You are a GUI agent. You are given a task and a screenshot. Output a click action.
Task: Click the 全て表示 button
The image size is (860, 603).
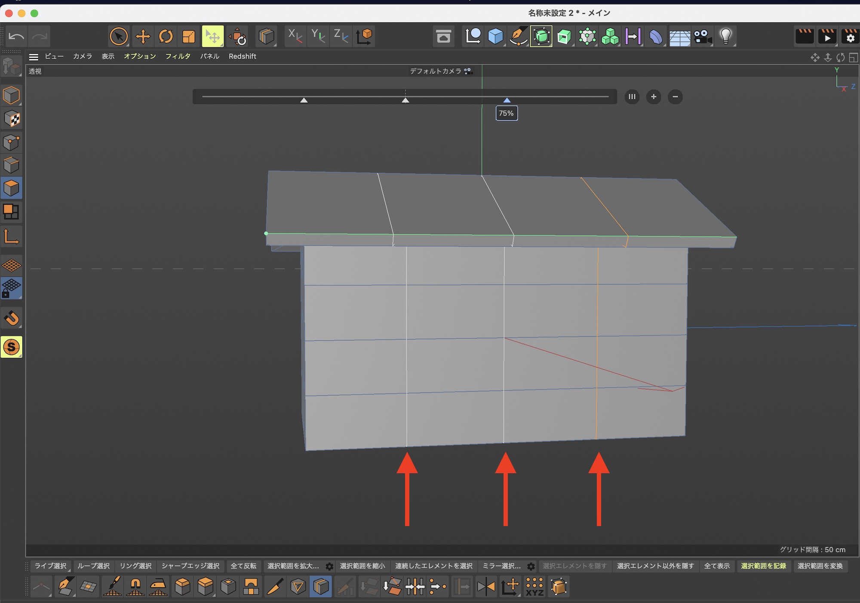(716, 566)
